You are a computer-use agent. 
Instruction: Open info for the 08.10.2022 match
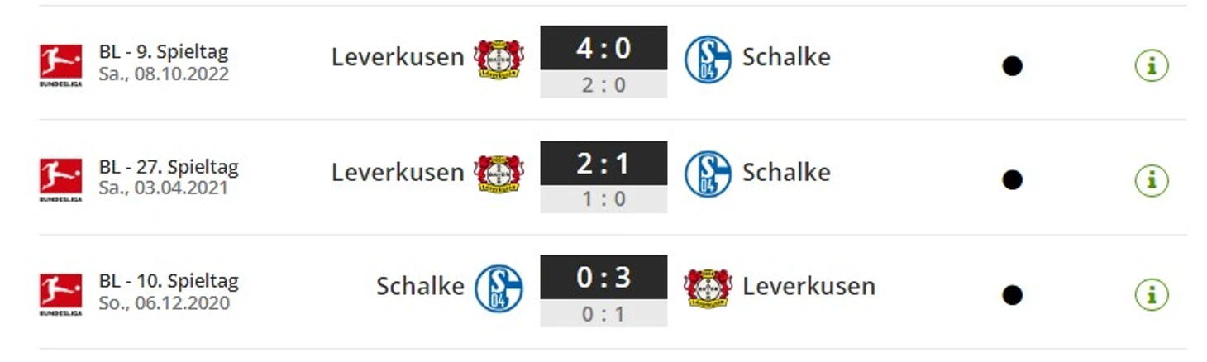coord(1152,65)
